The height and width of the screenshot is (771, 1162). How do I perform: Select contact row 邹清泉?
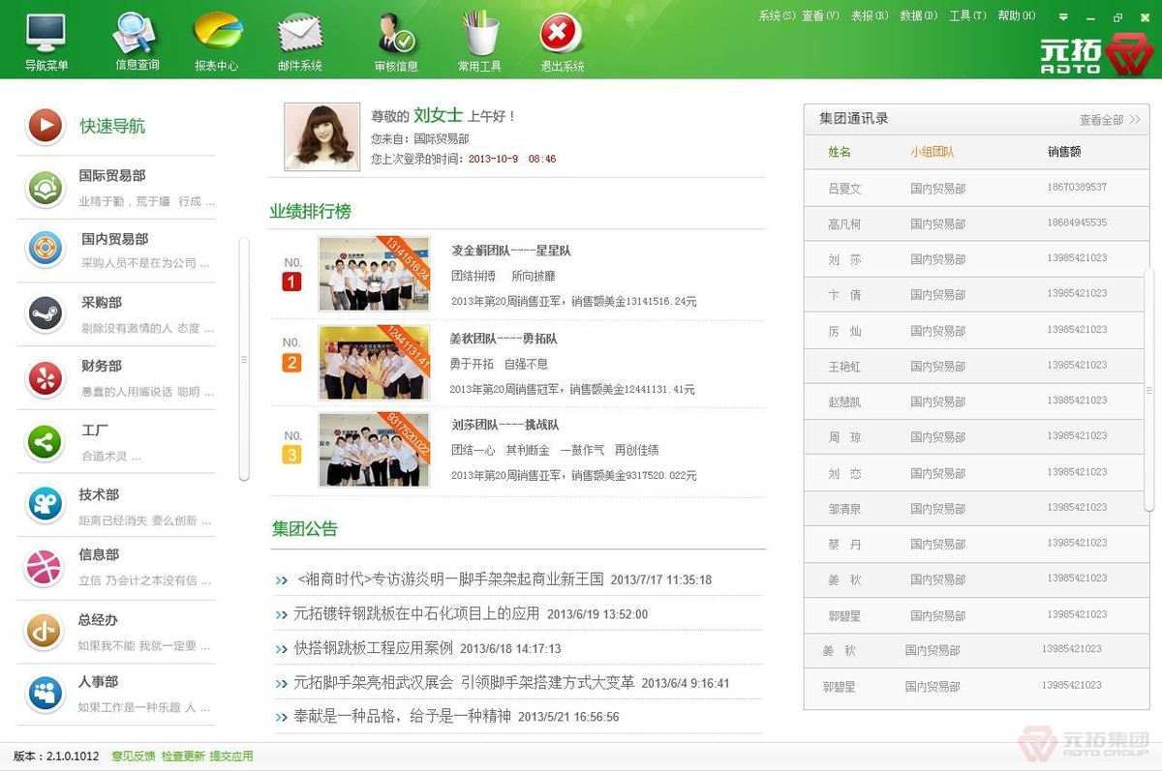976,508
